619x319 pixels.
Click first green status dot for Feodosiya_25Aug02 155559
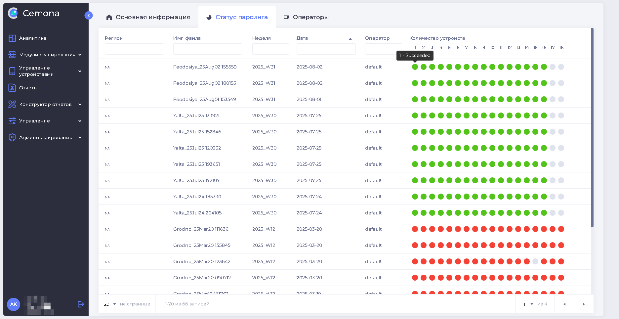415,67
